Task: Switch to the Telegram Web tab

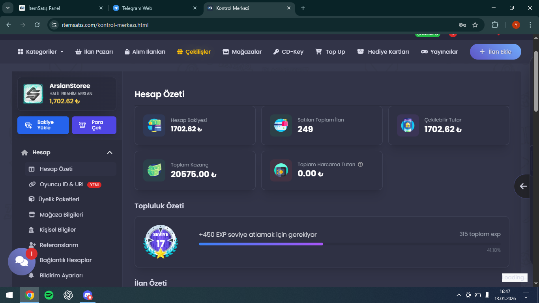Action: point(155,8)
